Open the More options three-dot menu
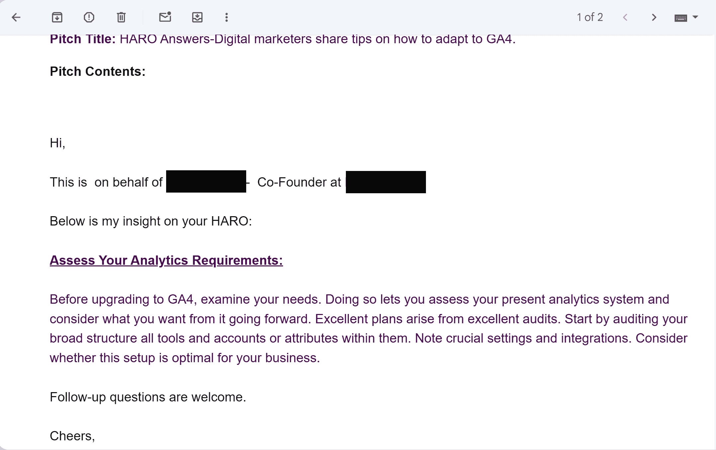The image size is (716, 450). click(227, 17)
